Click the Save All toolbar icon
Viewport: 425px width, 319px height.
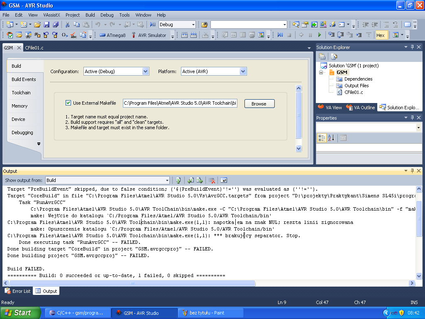pos(55,25)
